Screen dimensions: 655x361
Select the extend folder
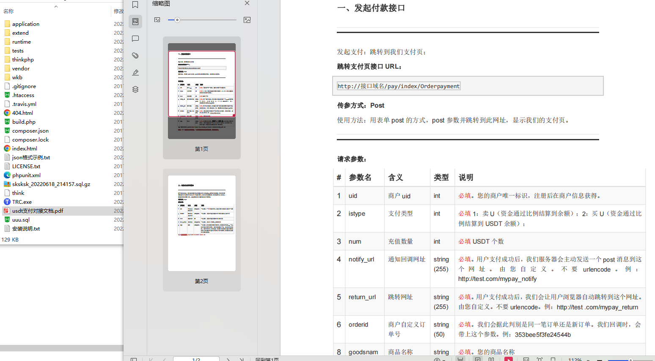click(x=20, y=33)
